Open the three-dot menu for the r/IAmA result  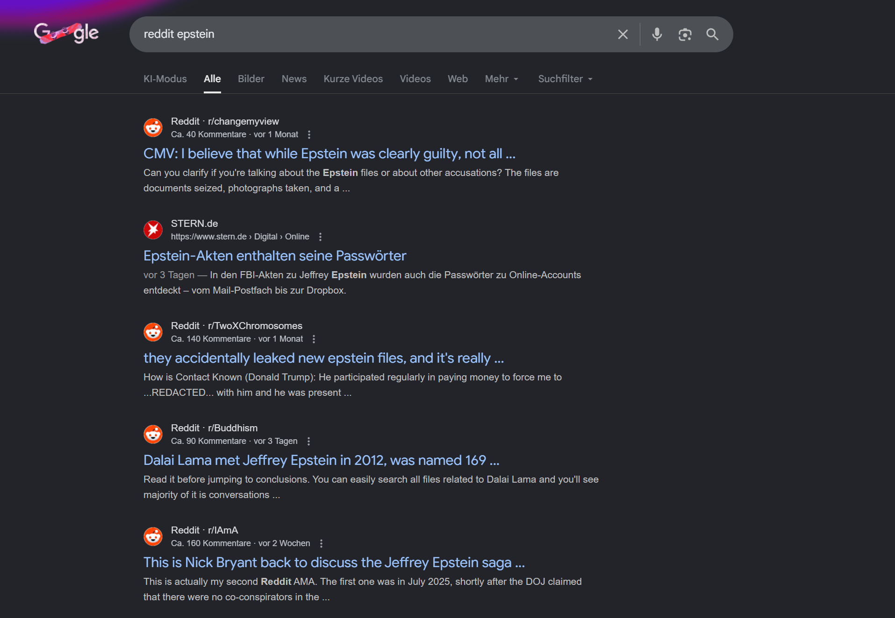coord(321,543)
